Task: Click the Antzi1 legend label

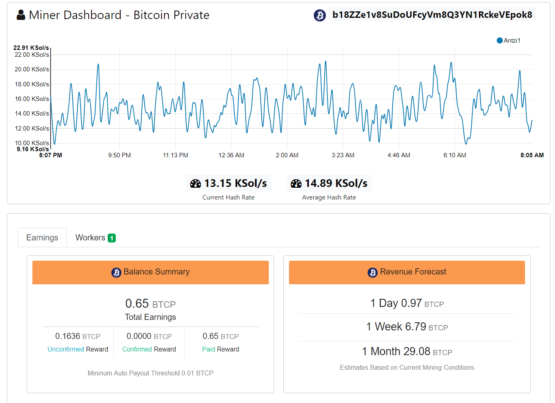Action: pos(512,41)
